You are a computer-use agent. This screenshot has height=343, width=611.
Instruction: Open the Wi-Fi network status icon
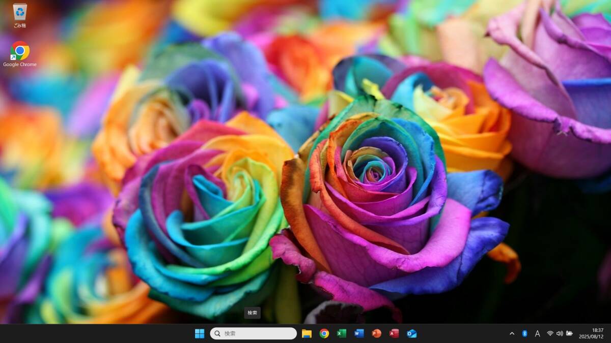(550, 333)
